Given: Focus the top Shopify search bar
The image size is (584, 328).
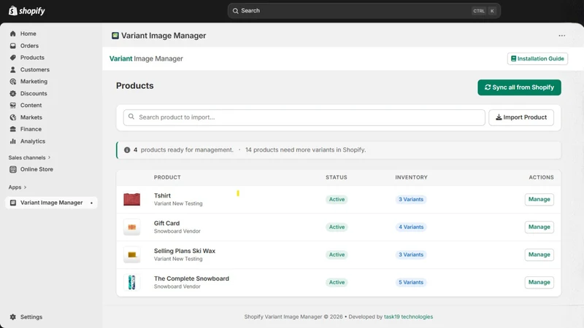Looking at the screenshot, I should tap(364, 11).
